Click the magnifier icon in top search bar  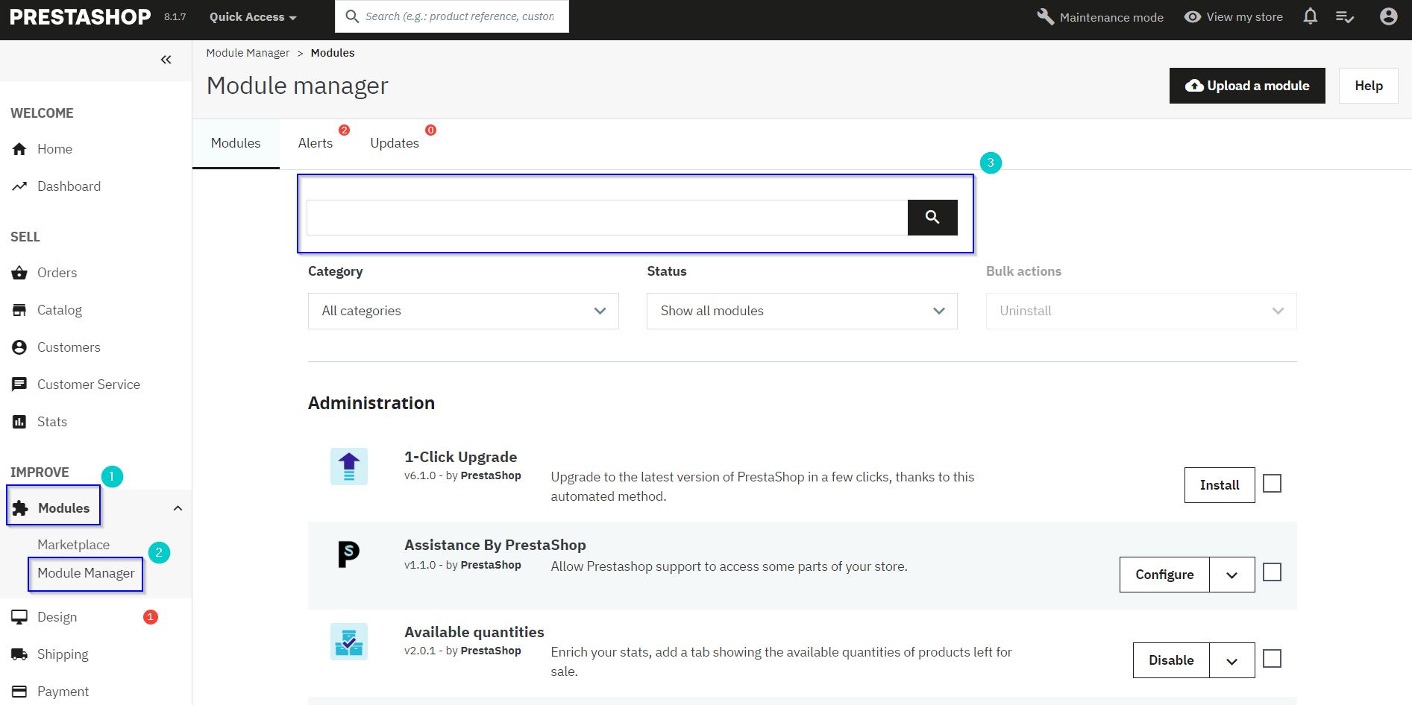pyautogui.click(x=352, y=16)
